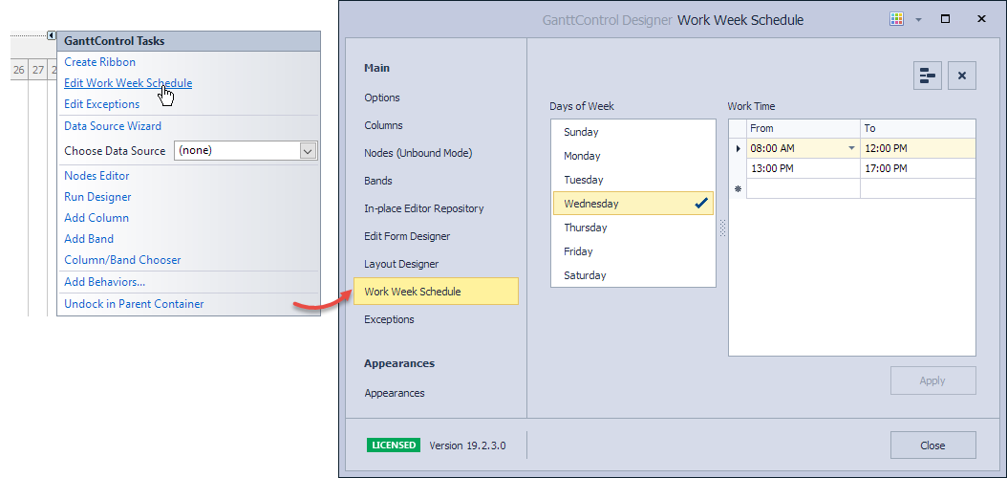Screen dimensions: 1007x478
Task: Click the current row arrow indicator in Work Time grid
Action: click(x=738, y=149)
